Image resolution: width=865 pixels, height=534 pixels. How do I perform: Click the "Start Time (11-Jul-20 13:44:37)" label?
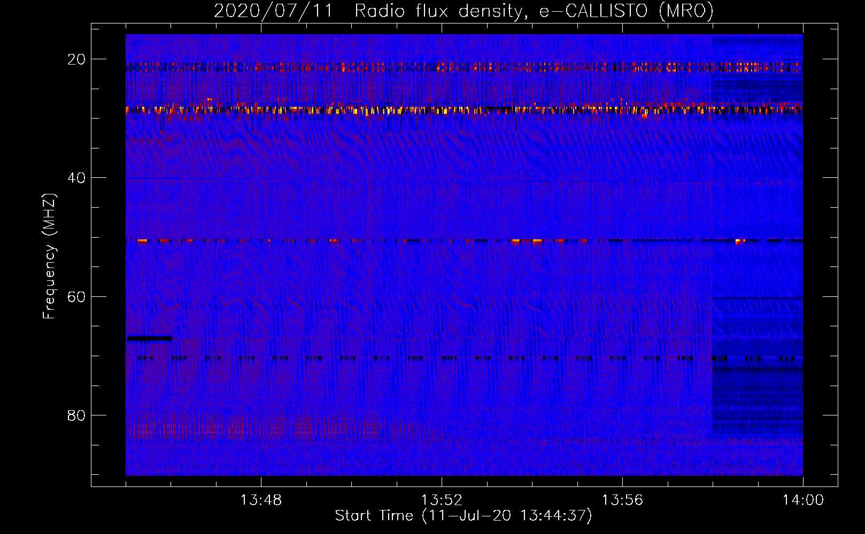click(464, 516)
